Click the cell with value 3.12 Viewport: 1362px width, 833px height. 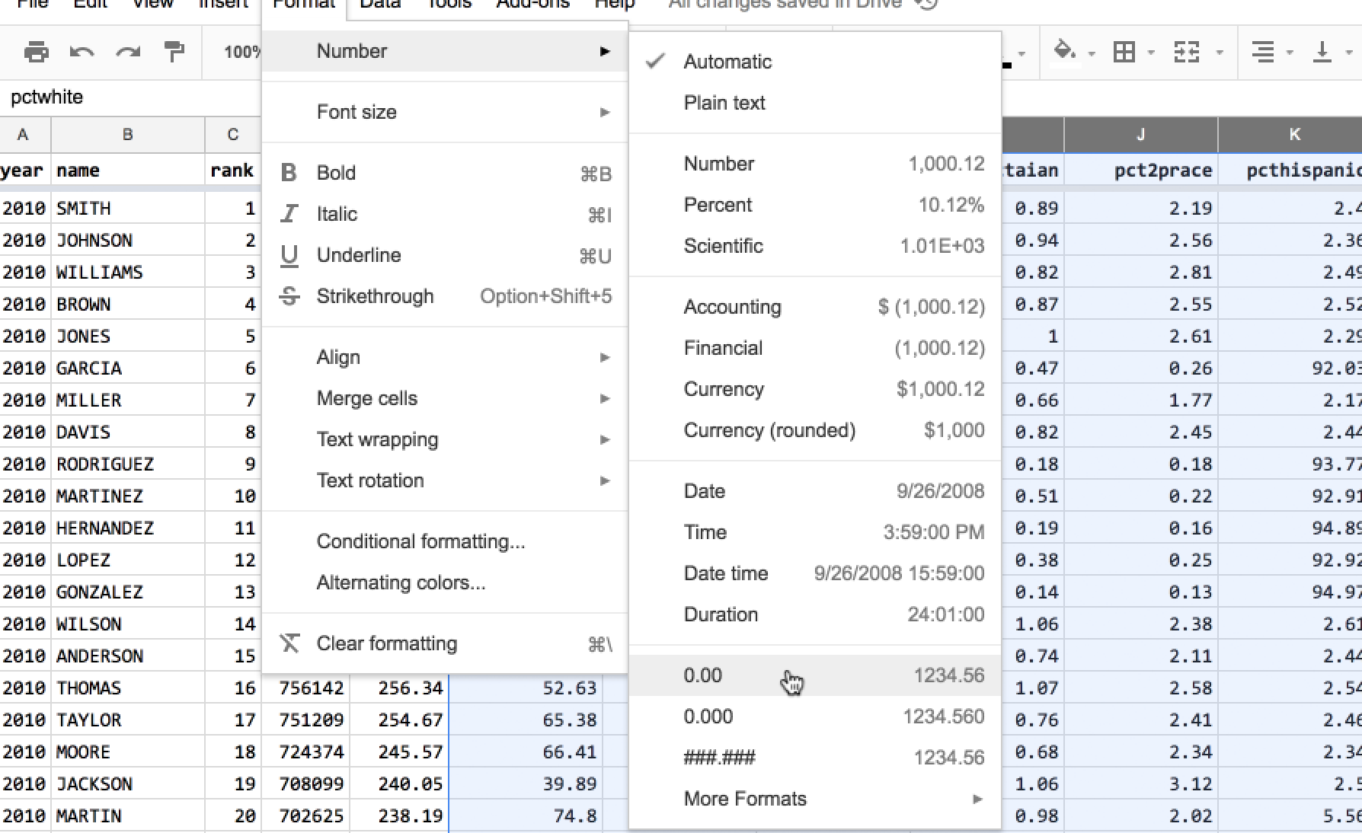tap(1140, 784)
